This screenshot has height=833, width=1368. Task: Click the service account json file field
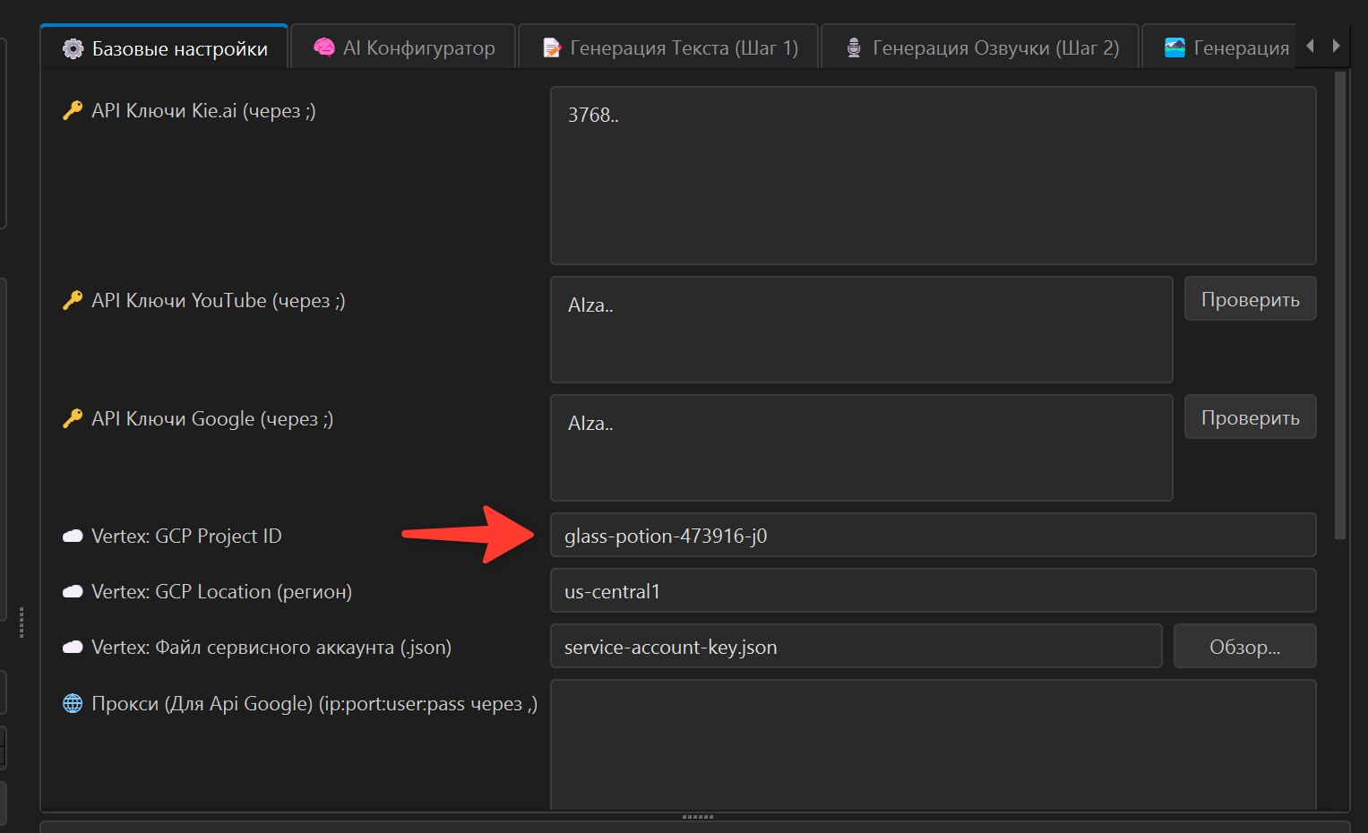tap(856, 647)
